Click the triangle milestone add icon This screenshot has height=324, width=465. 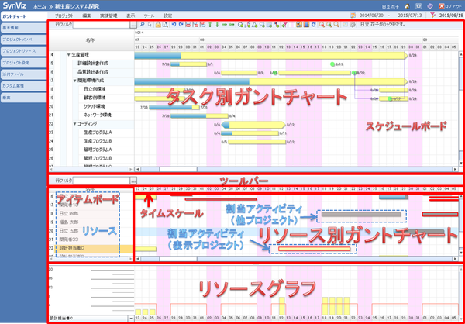point(255,25)
